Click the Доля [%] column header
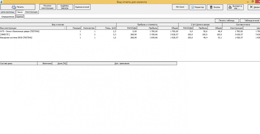The width and height of the screenshot is (260, 134). point(60,63)
